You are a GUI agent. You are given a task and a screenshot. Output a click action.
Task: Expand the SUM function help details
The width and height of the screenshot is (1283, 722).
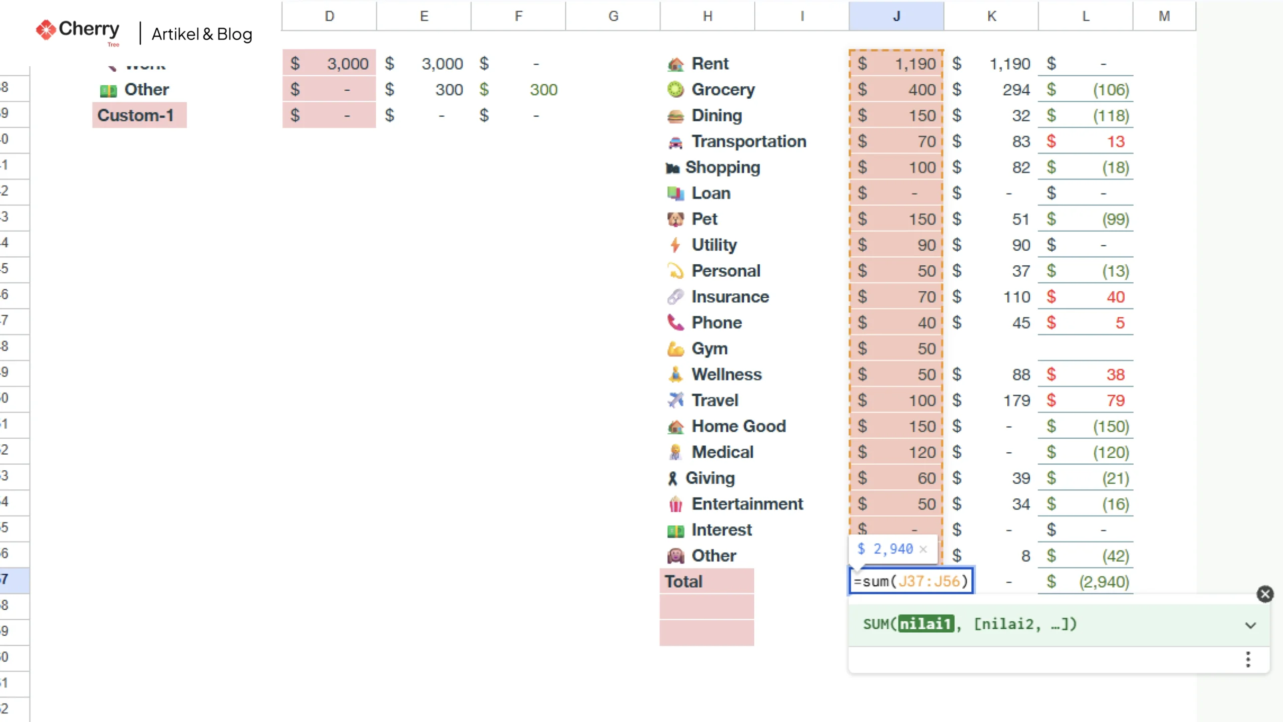click(x=1251, y=625)
